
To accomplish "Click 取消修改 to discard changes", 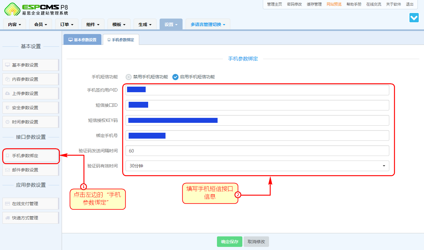I will (256, 242).
